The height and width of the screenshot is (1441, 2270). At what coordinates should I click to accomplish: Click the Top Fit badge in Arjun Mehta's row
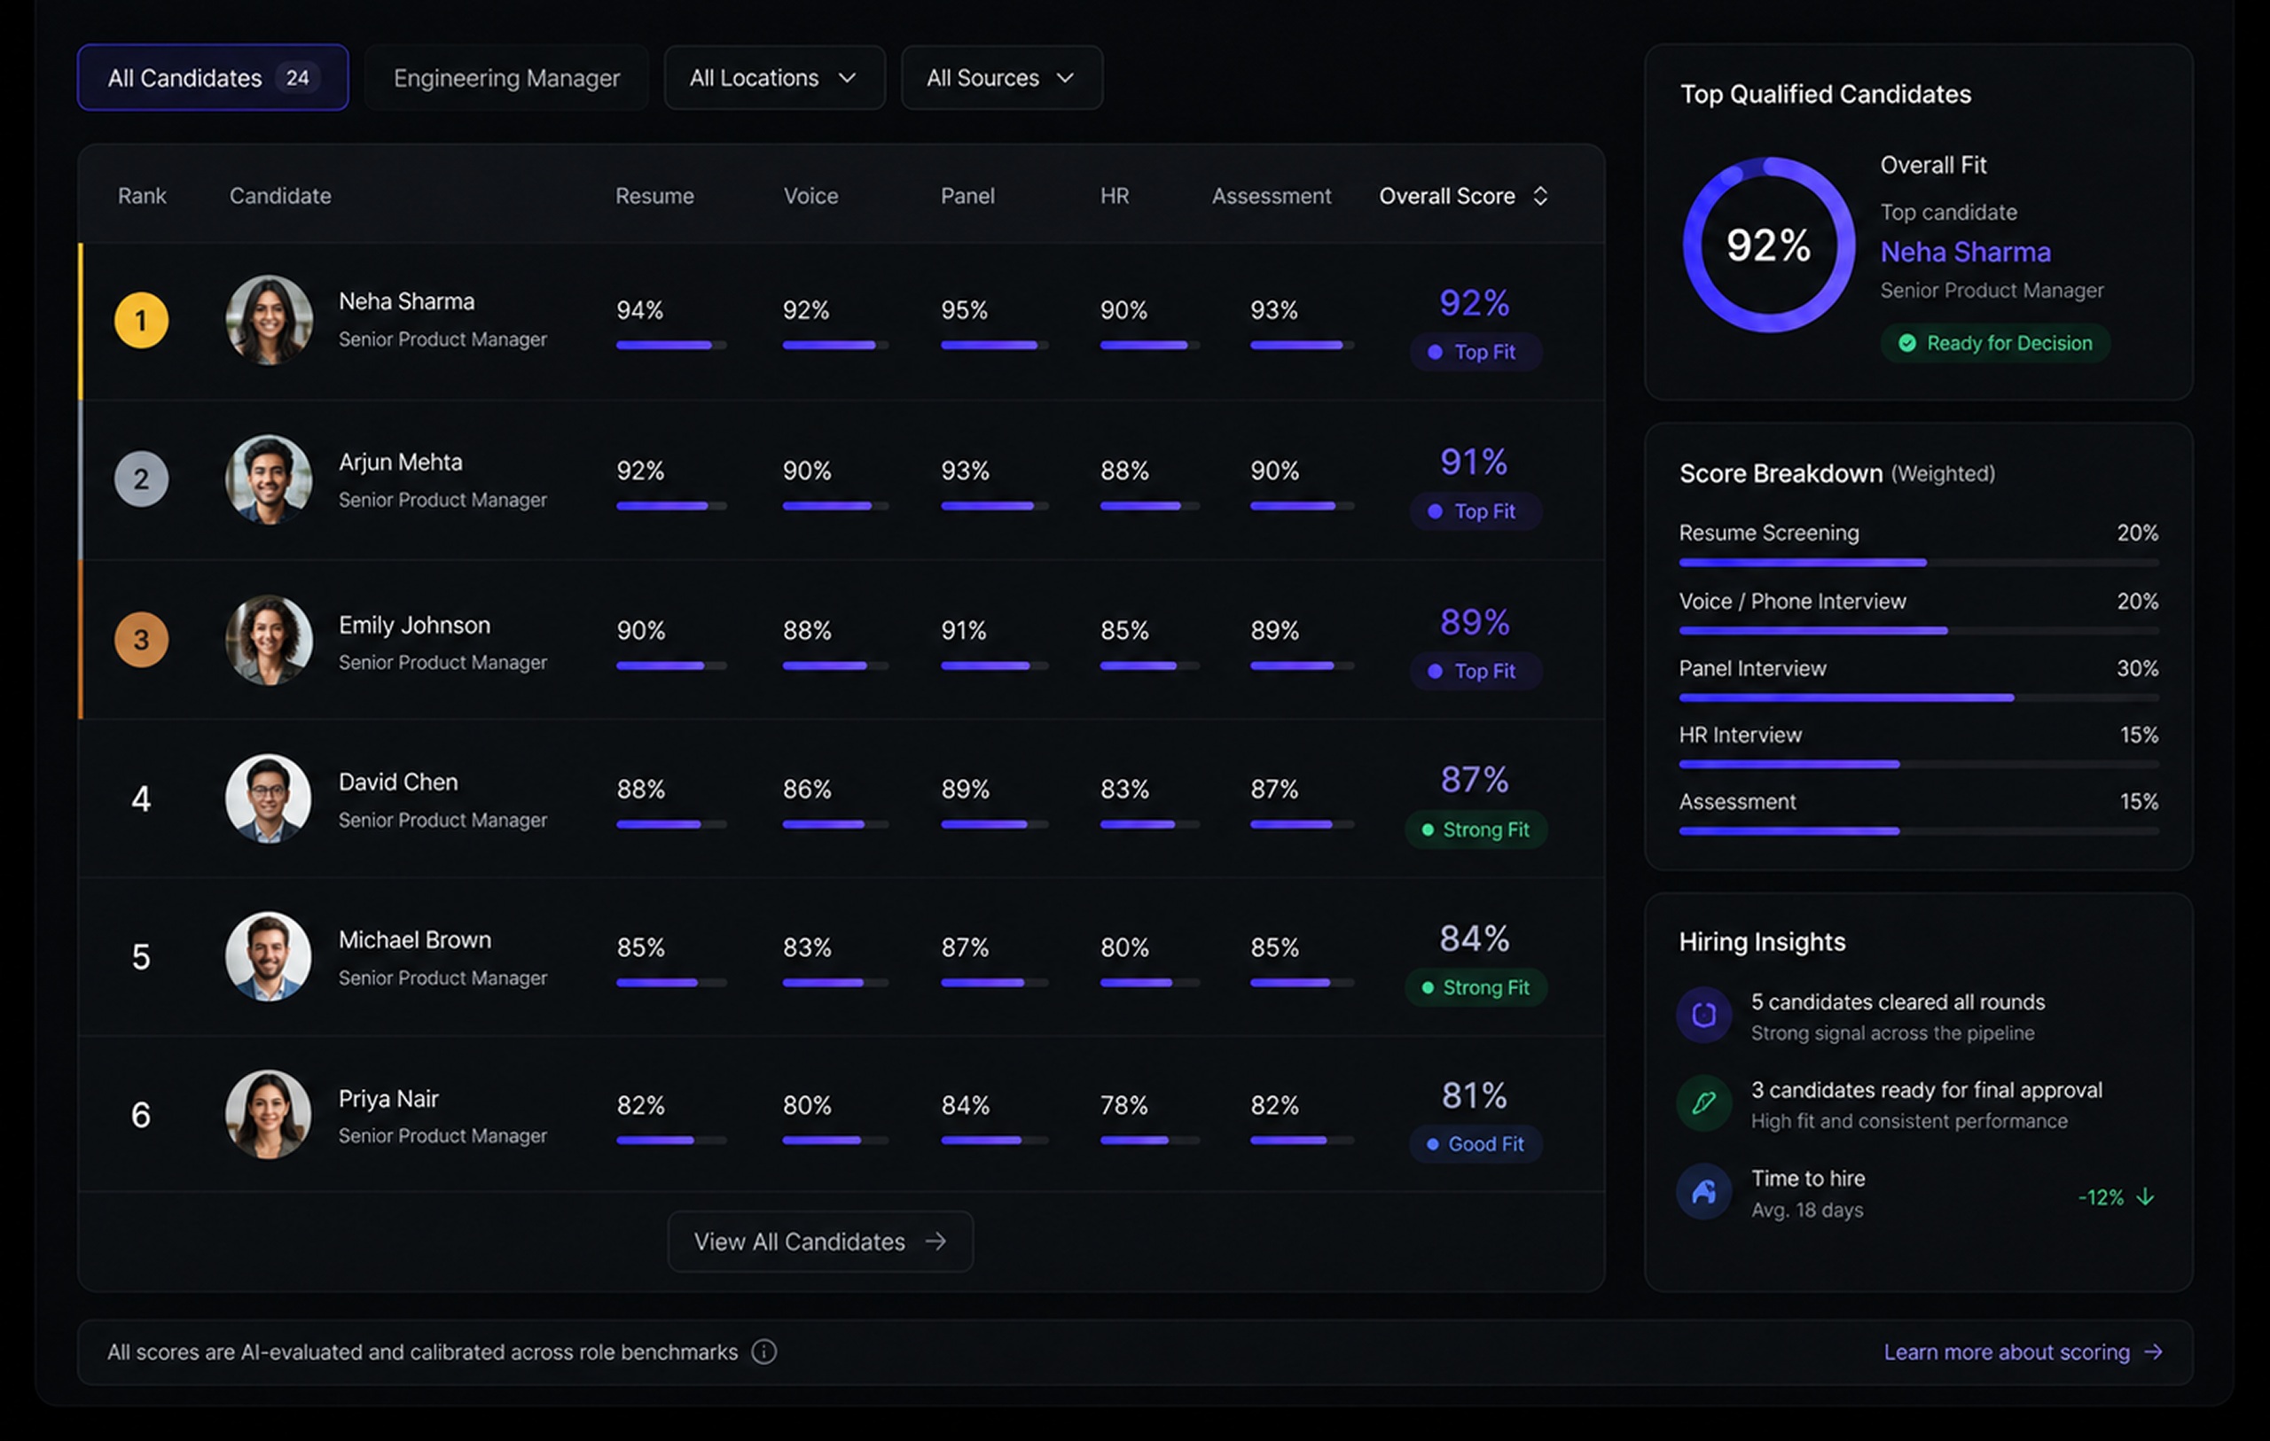pyautogui.click(x=1475, y=510)
